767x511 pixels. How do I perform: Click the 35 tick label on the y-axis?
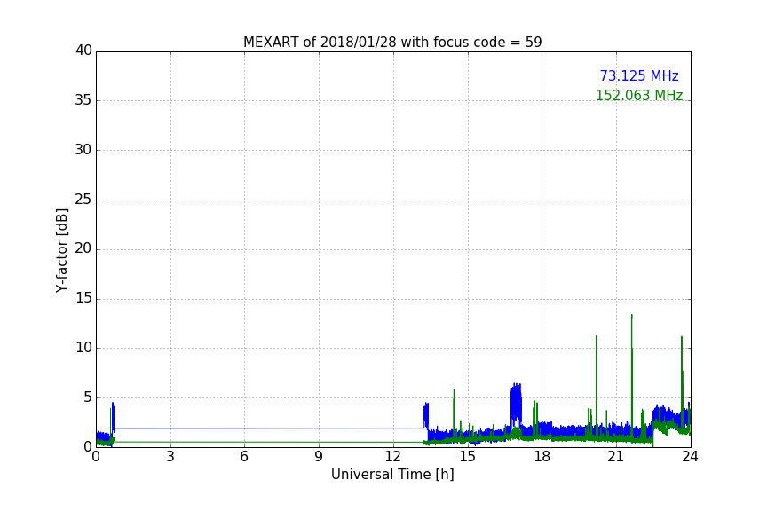click(x=83, y=100)
